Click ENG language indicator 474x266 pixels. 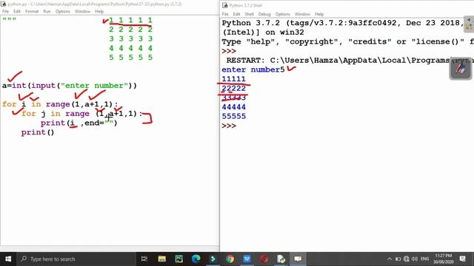pyautogui.click(x=424, y=259)
